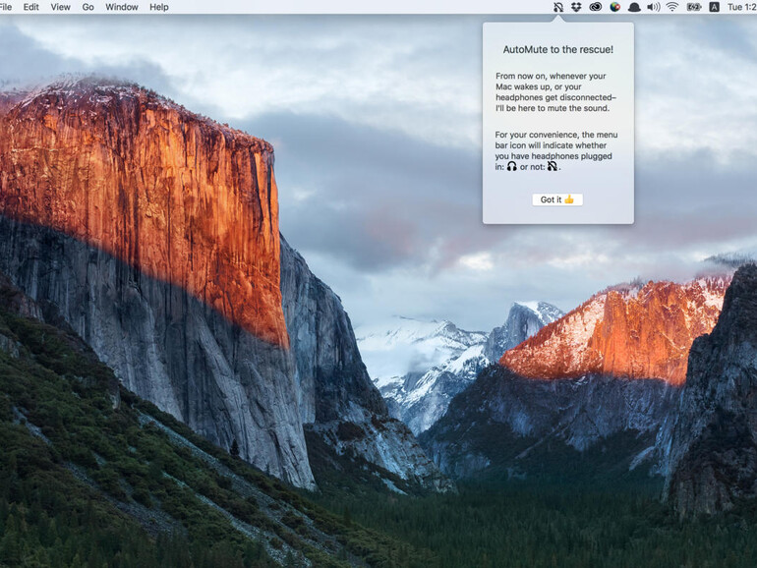Click the headphones-unplugged icon in popover text
The height and width of the screenshot is (568, 757).
pos(553,167)
